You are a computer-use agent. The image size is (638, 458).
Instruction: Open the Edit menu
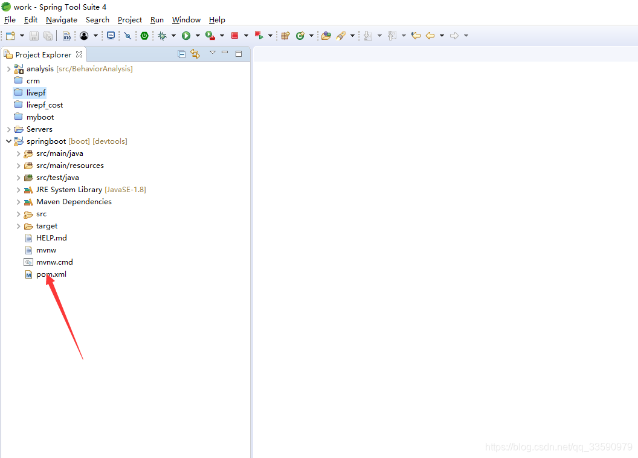click(x=31, y=20)
